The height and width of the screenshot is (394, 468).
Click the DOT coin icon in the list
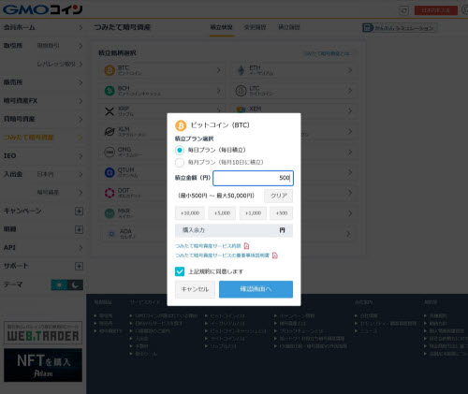coord(110,193)
